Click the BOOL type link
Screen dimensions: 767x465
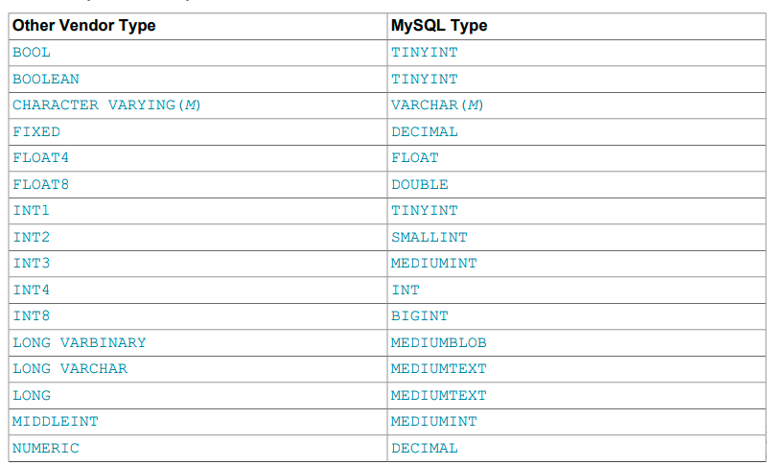[32, 52]
